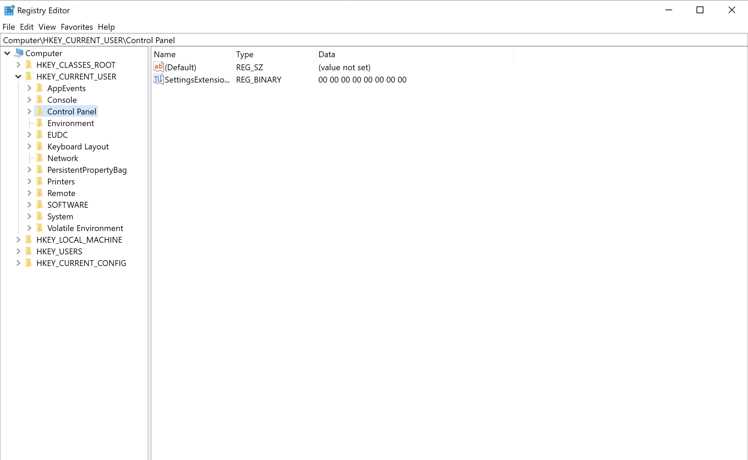Image resolution: width=748 pixels, height=460 pixels.
Task: Click the System folder icon
Action: click(x=40, y=216)
